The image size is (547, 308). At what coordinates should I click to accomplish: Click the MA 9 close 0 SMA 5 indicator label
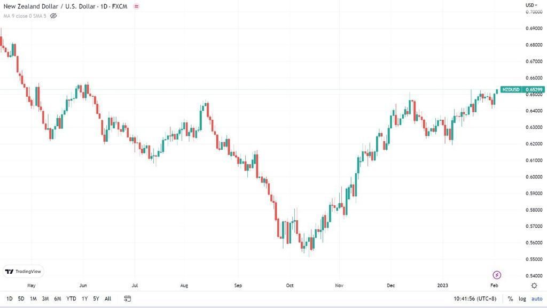pyautogui.click(x=25, y=16)
